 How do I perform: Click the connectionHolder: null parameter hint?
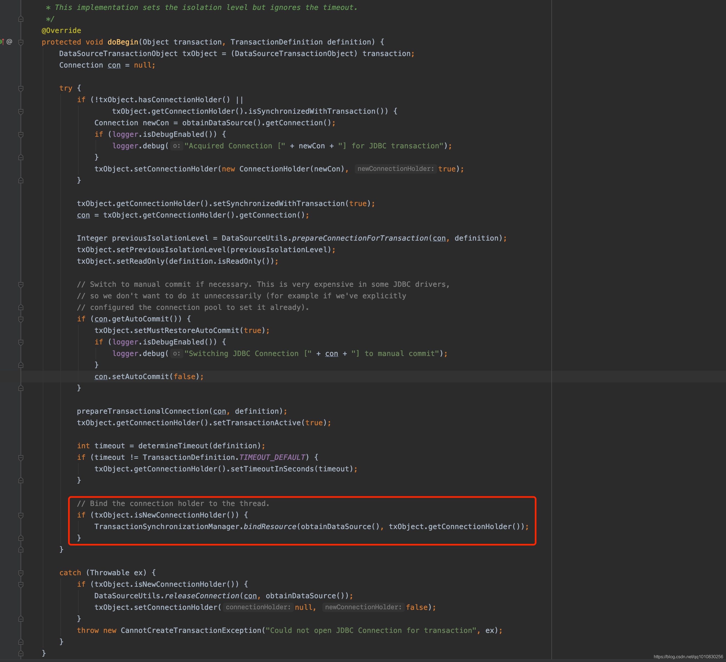pyautogui.click(x=258, y=607)
